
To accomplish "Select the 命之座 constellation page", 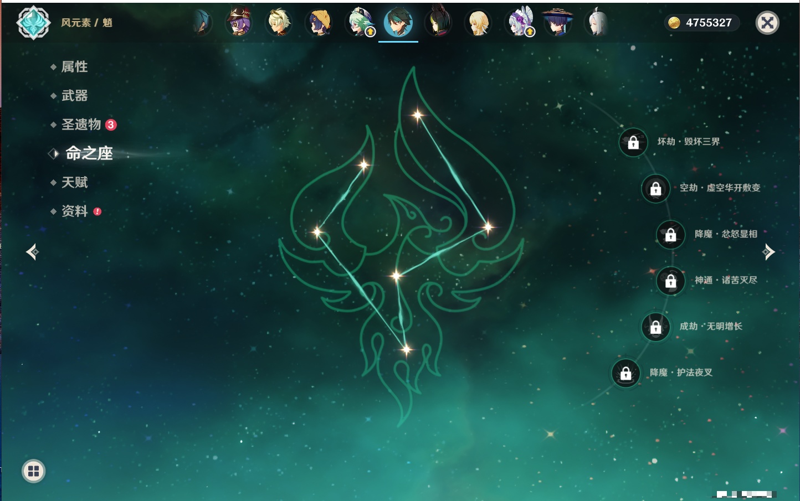I will point(89,153).
